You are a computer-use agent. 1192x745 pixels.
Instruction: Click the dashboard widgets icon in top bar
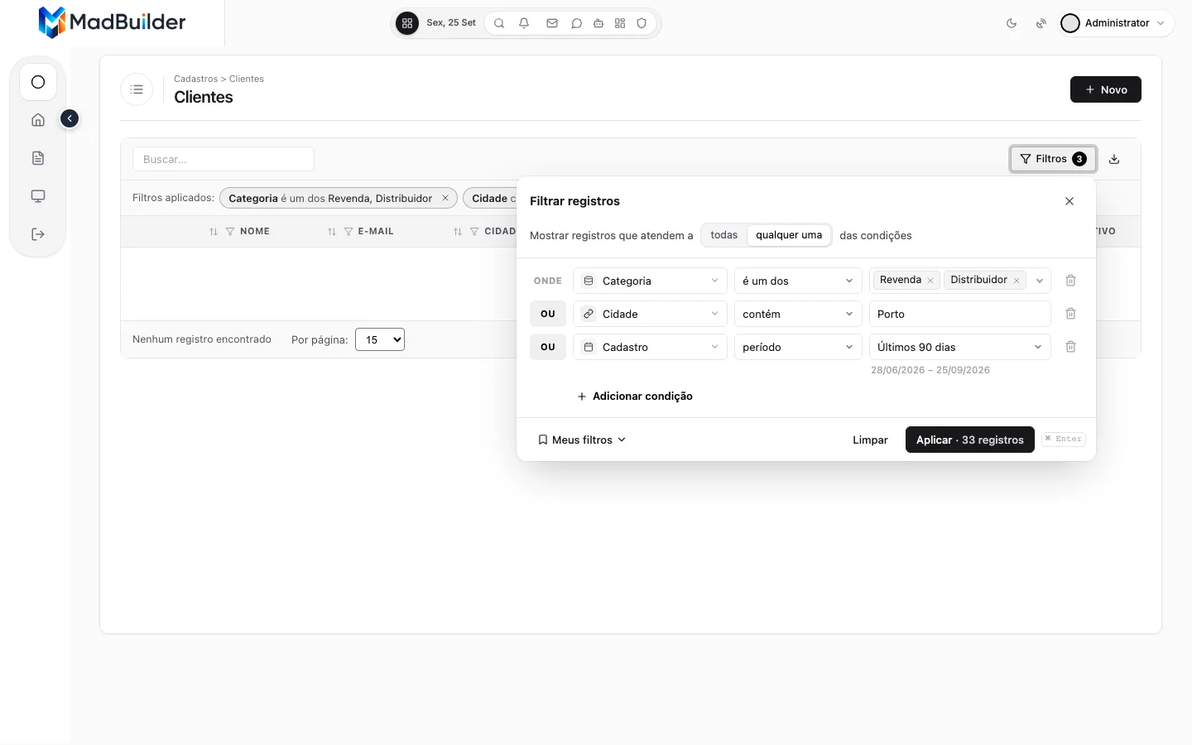click(620, 23)
